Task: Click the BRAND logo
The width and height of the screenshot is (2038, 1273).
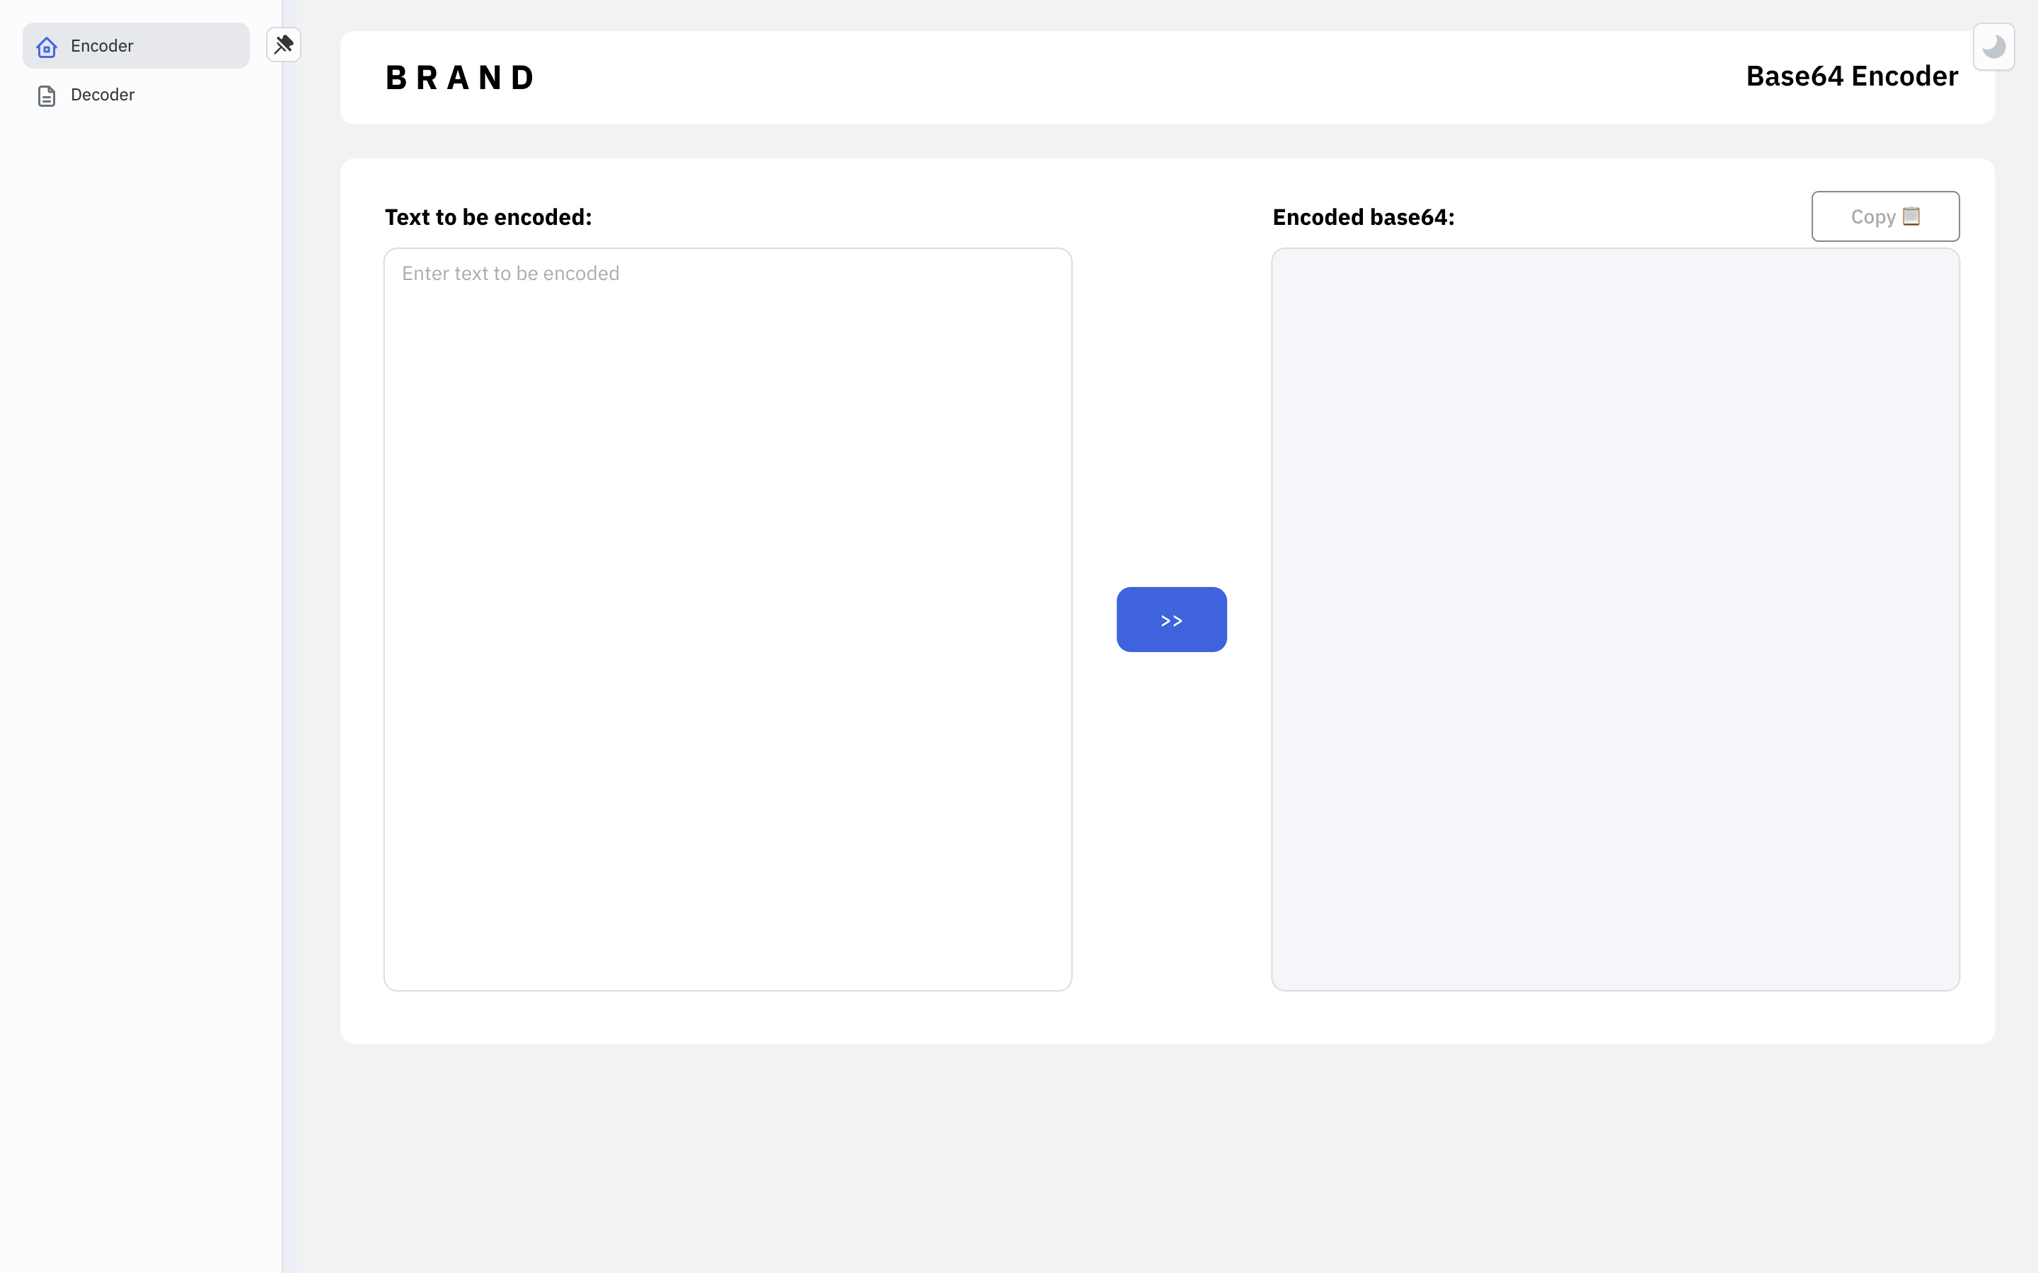Action: point(460,79)
